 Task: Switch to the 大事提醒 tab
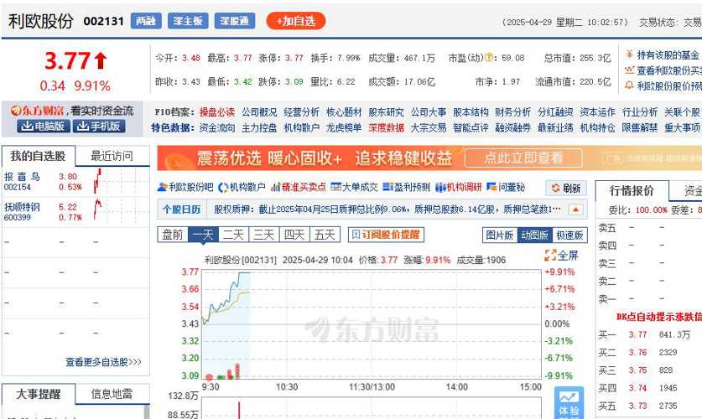pyautogui.click(x=38, y=394)
